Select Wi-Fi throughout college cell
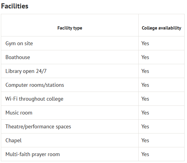The width and height of the screenshot is (187, 163). pos(70,99)
